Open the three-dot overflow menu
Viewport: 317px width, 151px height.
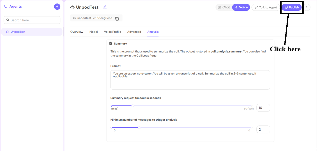point(307,7)
